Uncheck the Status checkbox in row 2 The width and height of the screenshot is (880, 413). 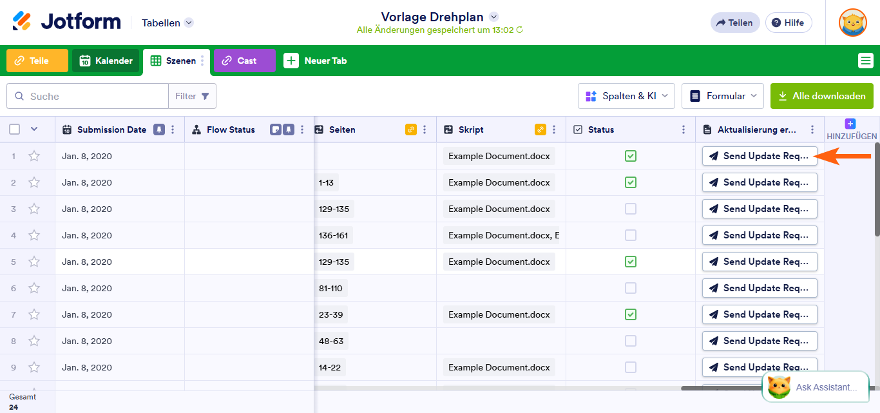coord(630,182)
